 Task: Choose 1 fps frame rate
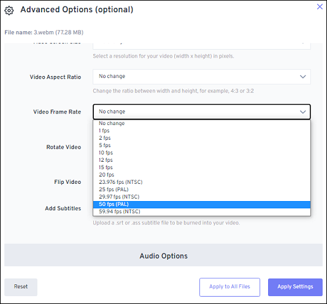[x=202, y=131]
